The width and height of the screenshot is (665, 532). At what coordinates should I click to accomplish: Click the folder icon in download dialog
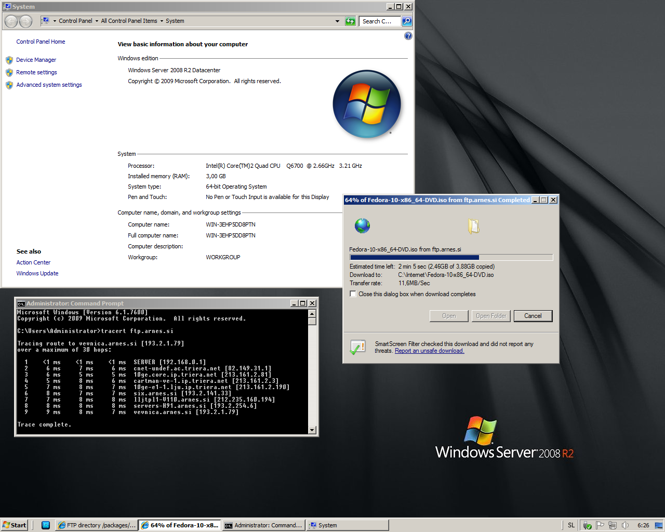tap(473, 226)
